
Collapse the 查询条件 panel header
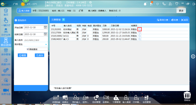pyautogui.click(x=16, y=20)
